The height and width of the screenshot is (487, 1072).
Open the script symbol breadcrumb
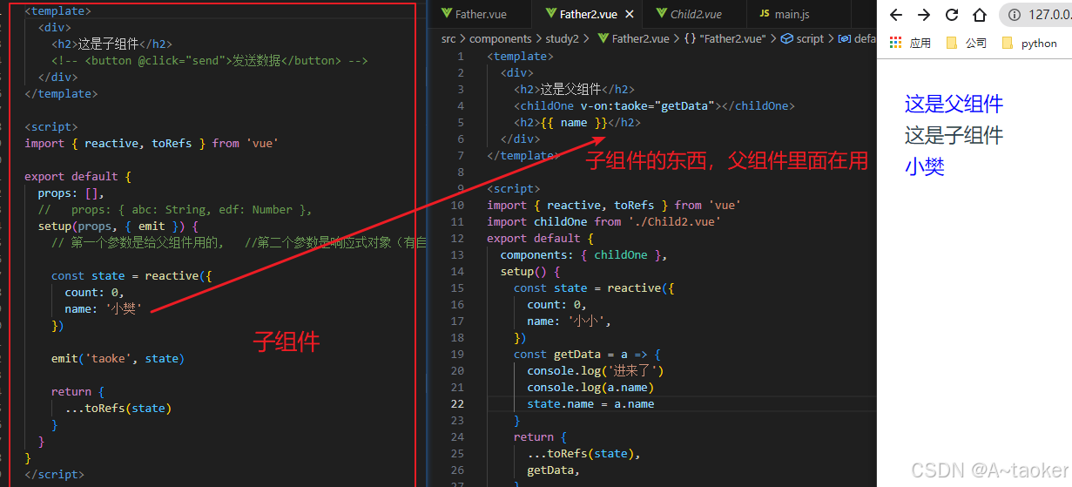[x=803, y=38]
